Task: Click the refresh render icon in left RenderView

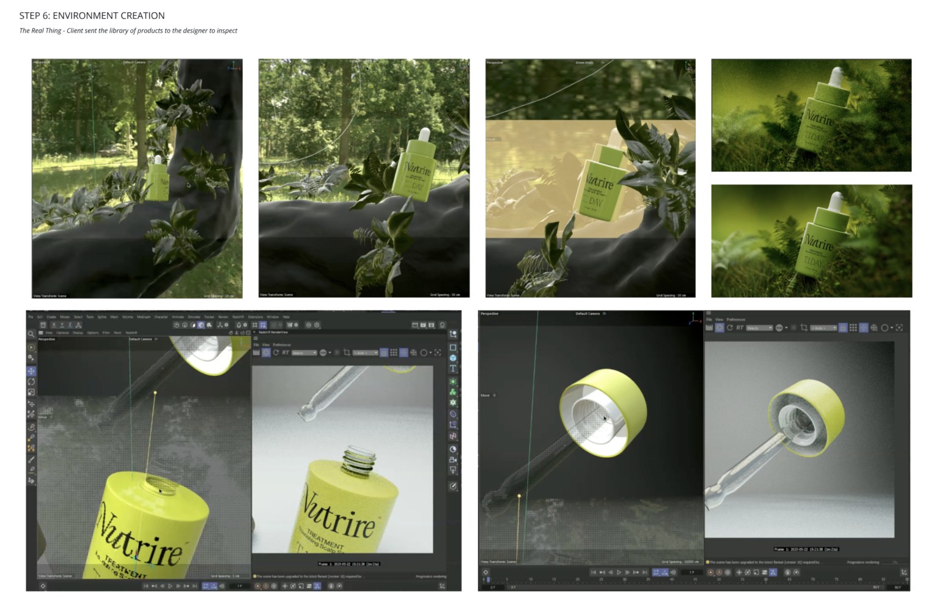Action: click(x=276, y=353)
